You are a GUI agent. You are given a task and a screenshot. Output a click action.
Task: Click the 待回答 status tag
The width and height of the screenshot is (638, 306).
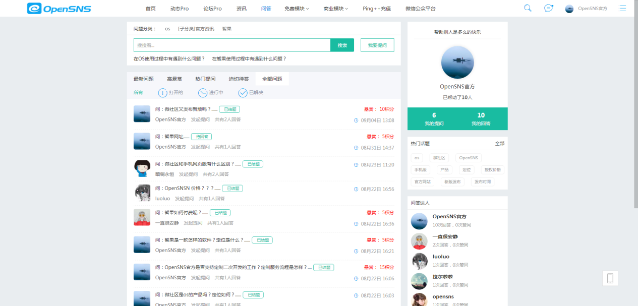coord(201,137)
